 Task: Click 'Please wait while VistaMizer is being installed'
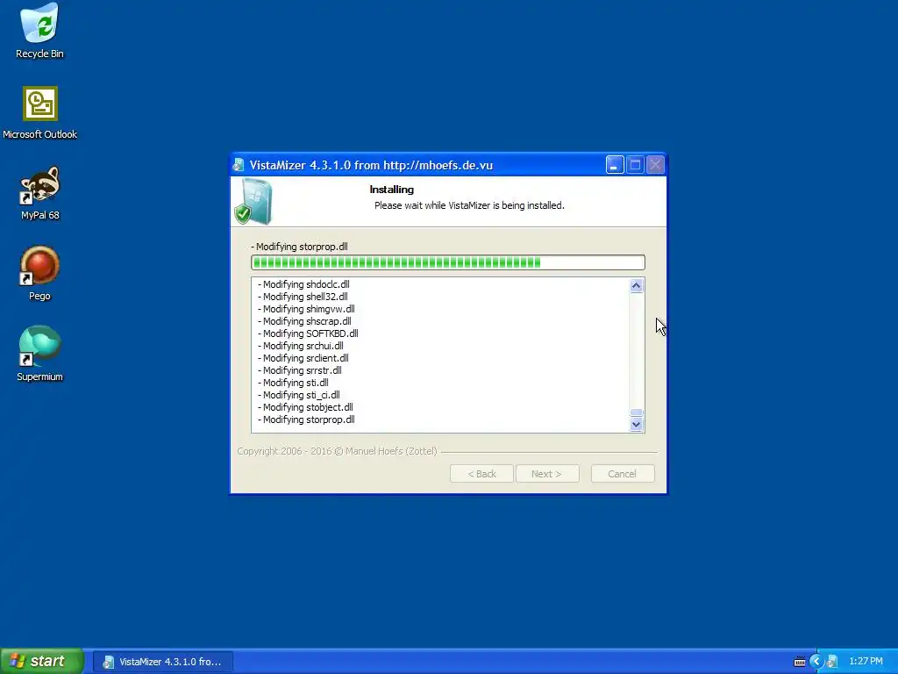pyautogui.click(x=469, y=205)
